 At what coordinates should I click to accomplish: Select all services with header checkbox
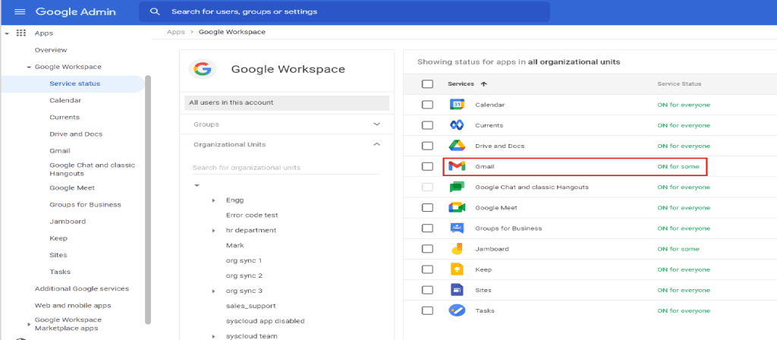pos(427,83)
